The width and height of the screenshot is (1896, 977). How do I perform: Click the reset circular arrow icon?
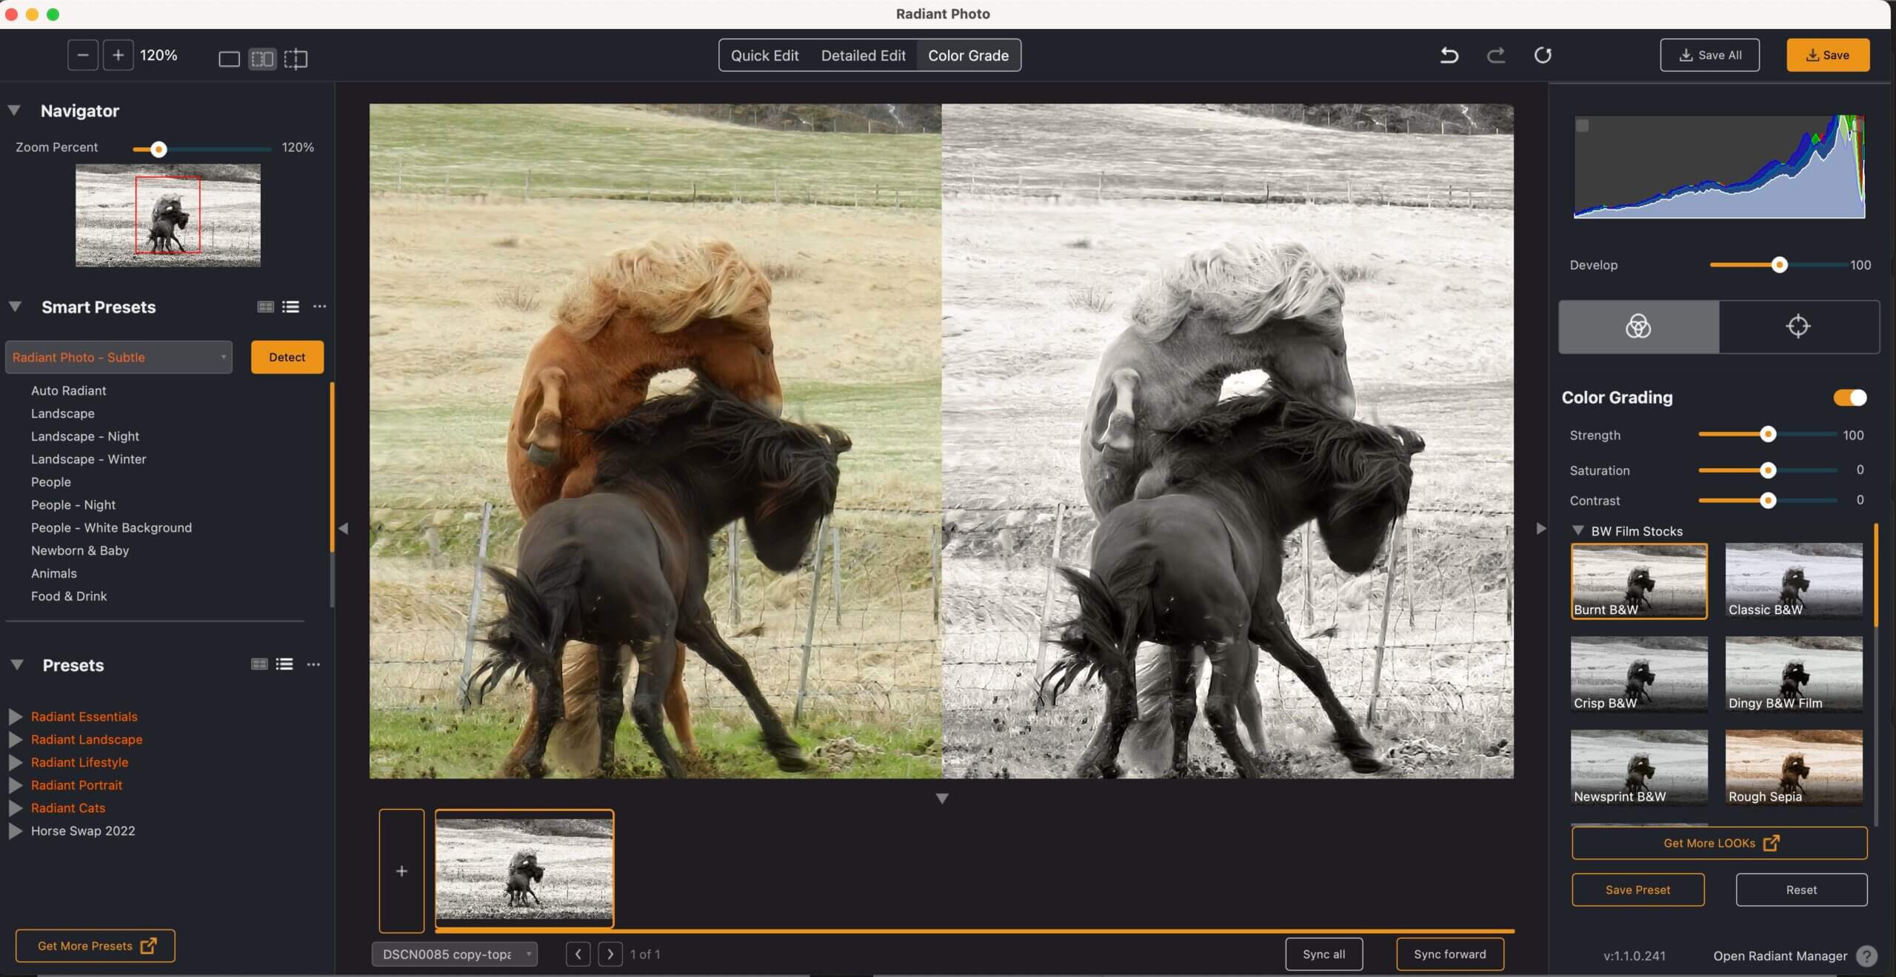[x=1543, y=56]
